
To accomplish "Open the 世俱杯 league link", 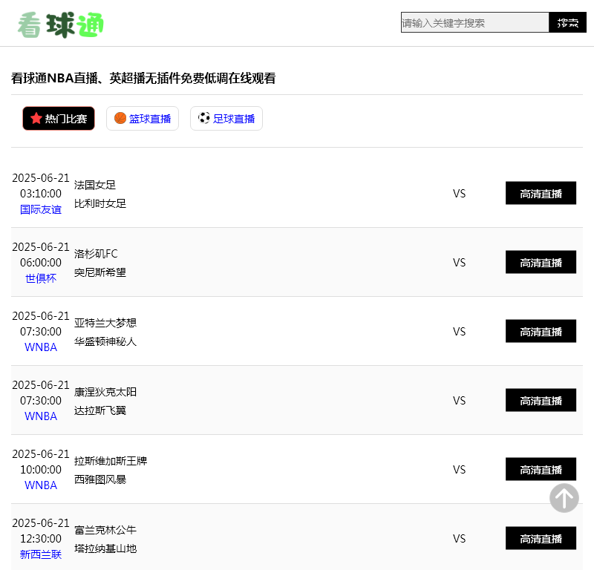I will tap(41, 278).
